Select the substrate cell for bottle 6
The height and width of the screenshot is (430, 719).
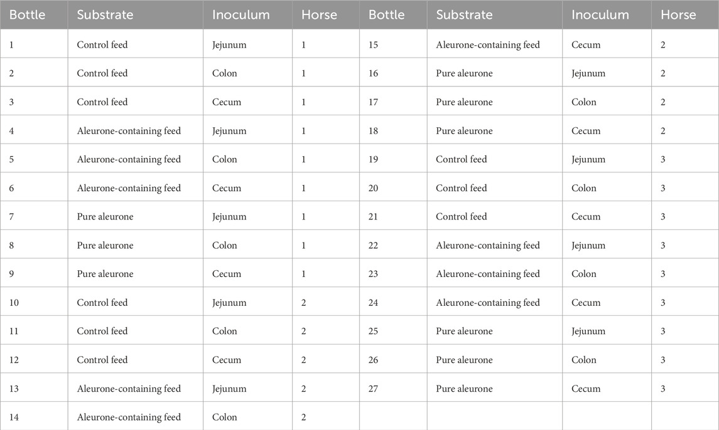tap(129, 188)
